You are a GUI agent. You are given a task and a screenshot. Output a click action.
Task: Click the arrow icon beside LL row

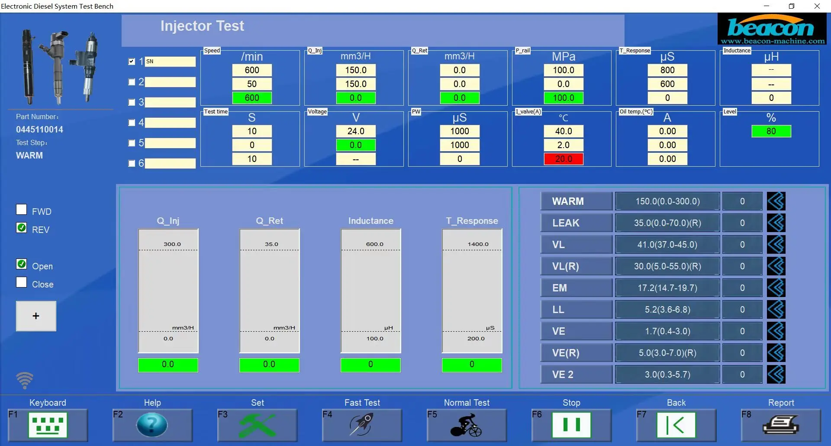tap(776, 310)
